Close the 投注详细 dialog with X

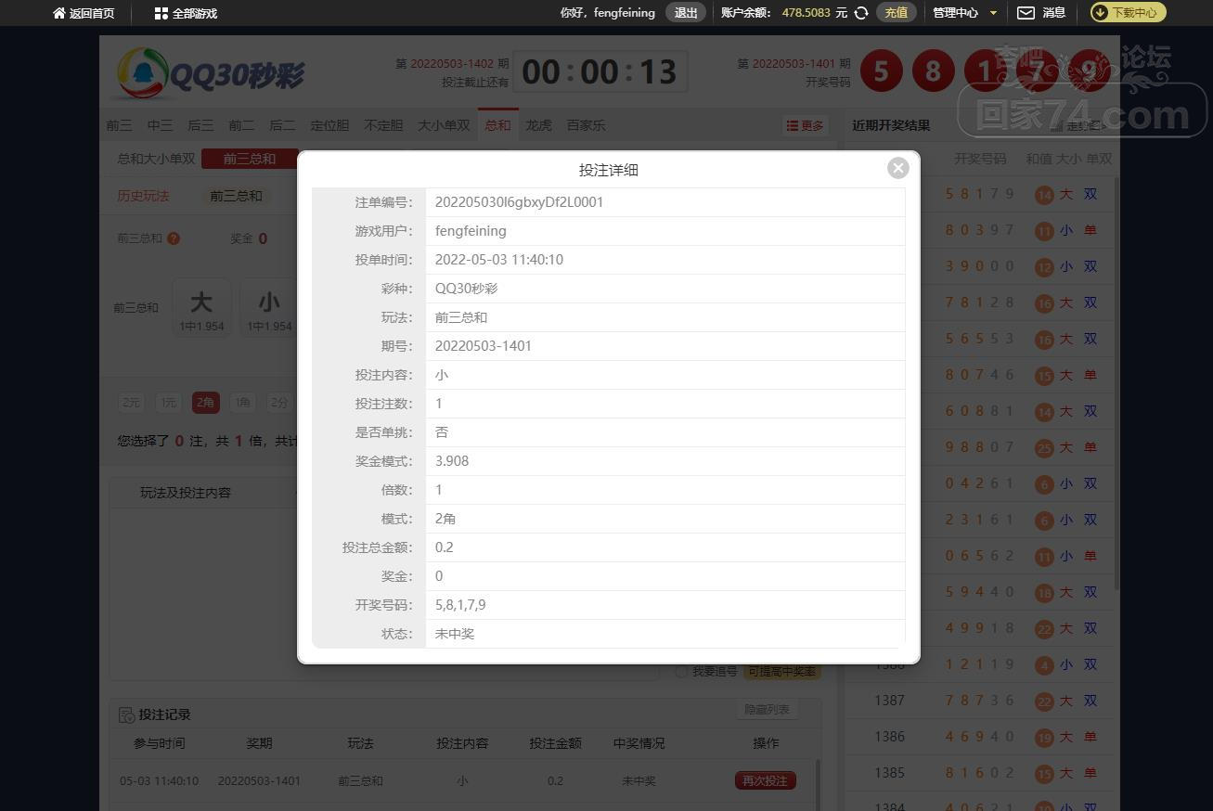[897, 168]
